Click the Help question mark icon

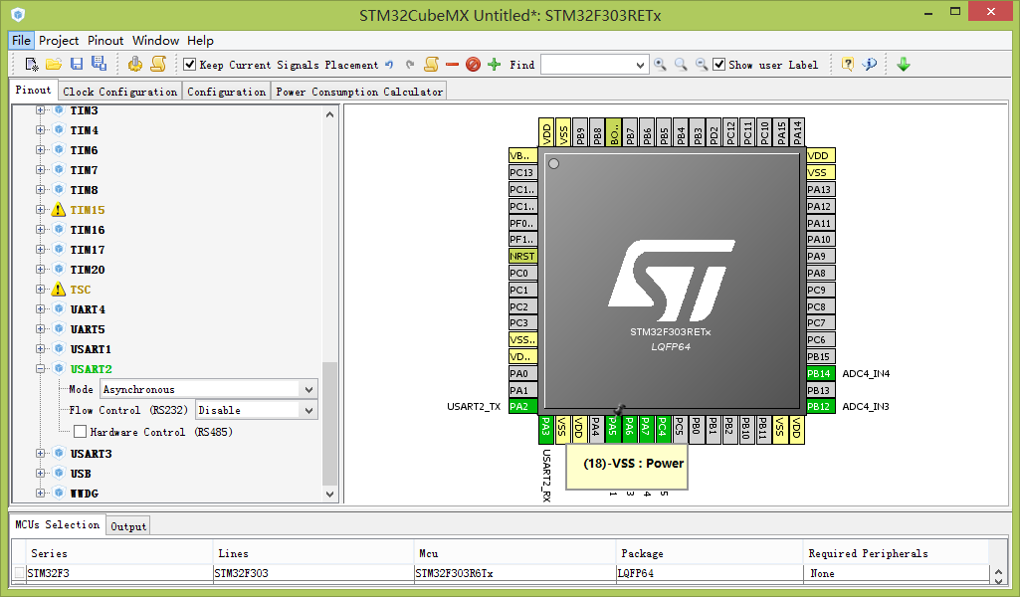(847, 64)
